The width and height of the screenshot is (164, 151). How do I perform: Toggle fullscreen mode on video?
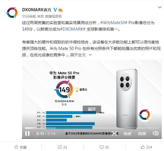click(x=114, y=133)
